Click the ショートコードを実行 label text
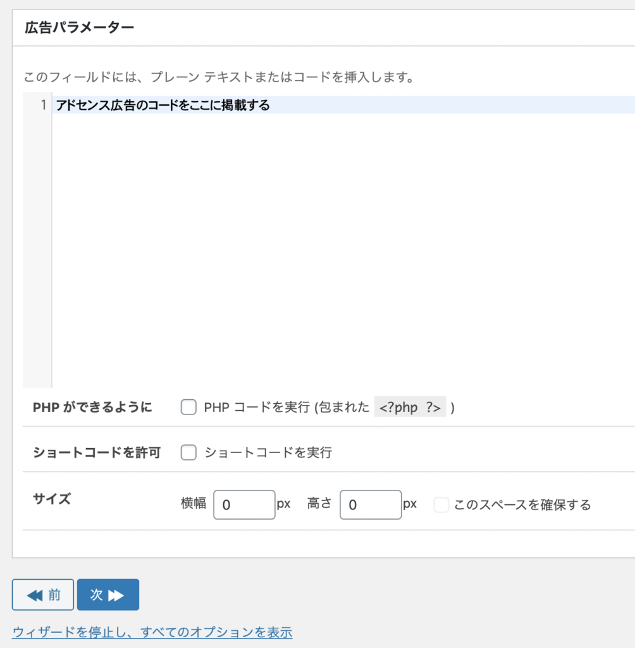The width and height of the screenshot is (635, 648). click(269, 452)
